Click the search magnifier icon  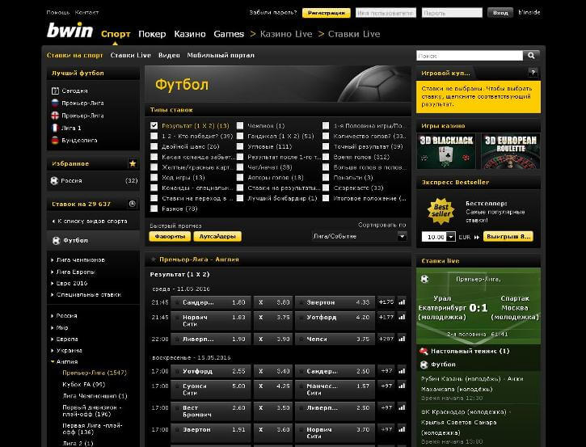(531, 56)
